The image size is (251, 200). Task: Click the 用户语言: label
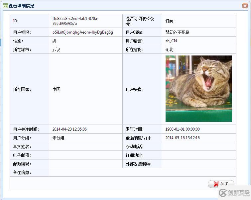coord(135,41)
